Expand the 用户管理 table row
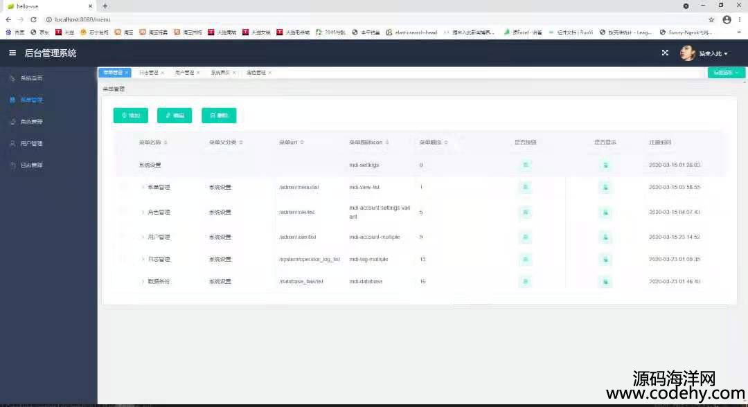 pos(143,237)
